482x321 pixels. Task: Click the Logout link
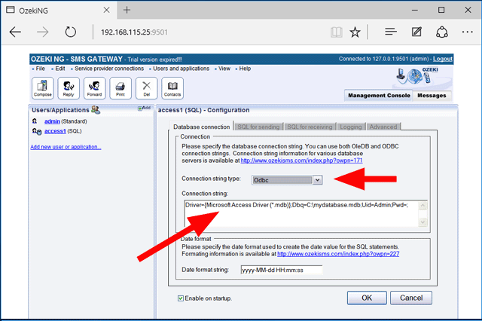[442, 59]
